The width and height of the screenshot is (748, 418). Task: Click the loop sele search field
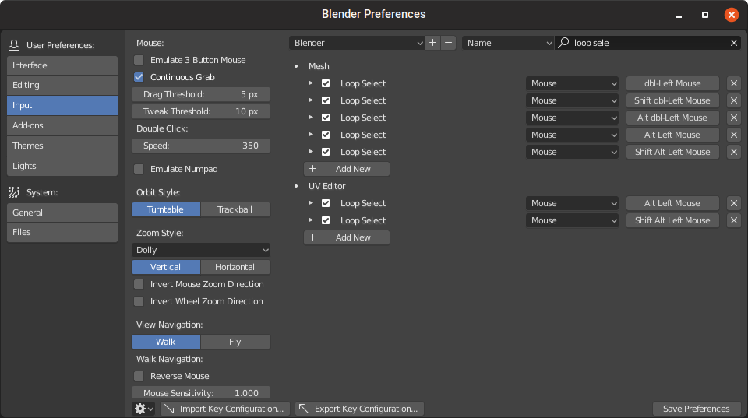click(647, 43)
